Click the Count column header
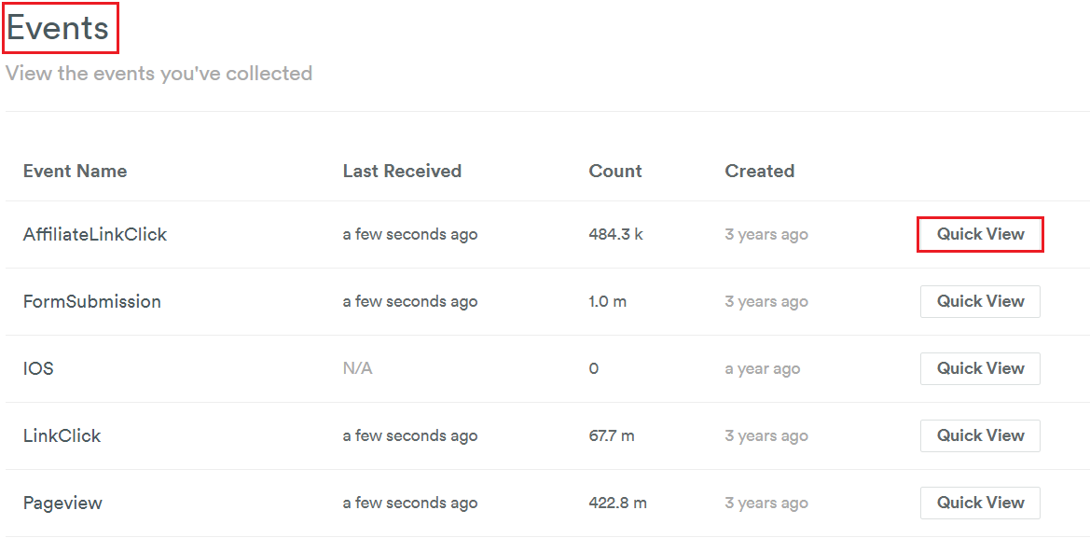Screen dimensions: 1090x538 pos(615,171)
